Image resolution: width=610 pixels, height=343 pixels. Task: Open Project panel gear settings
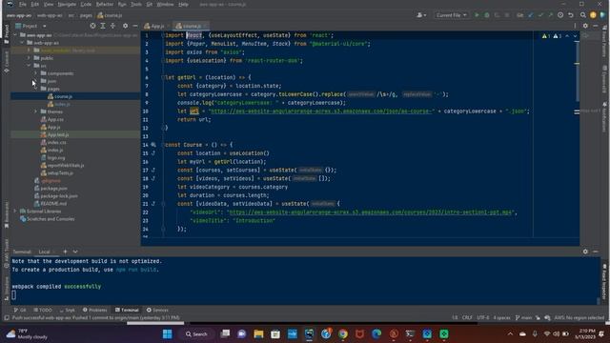coord(125,26)
